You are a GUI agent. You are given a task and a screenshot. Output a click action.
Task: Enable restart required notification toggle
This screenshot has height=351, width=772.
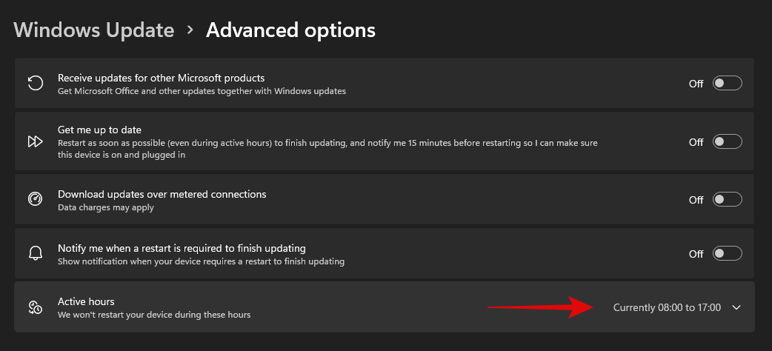click(727, 253)
